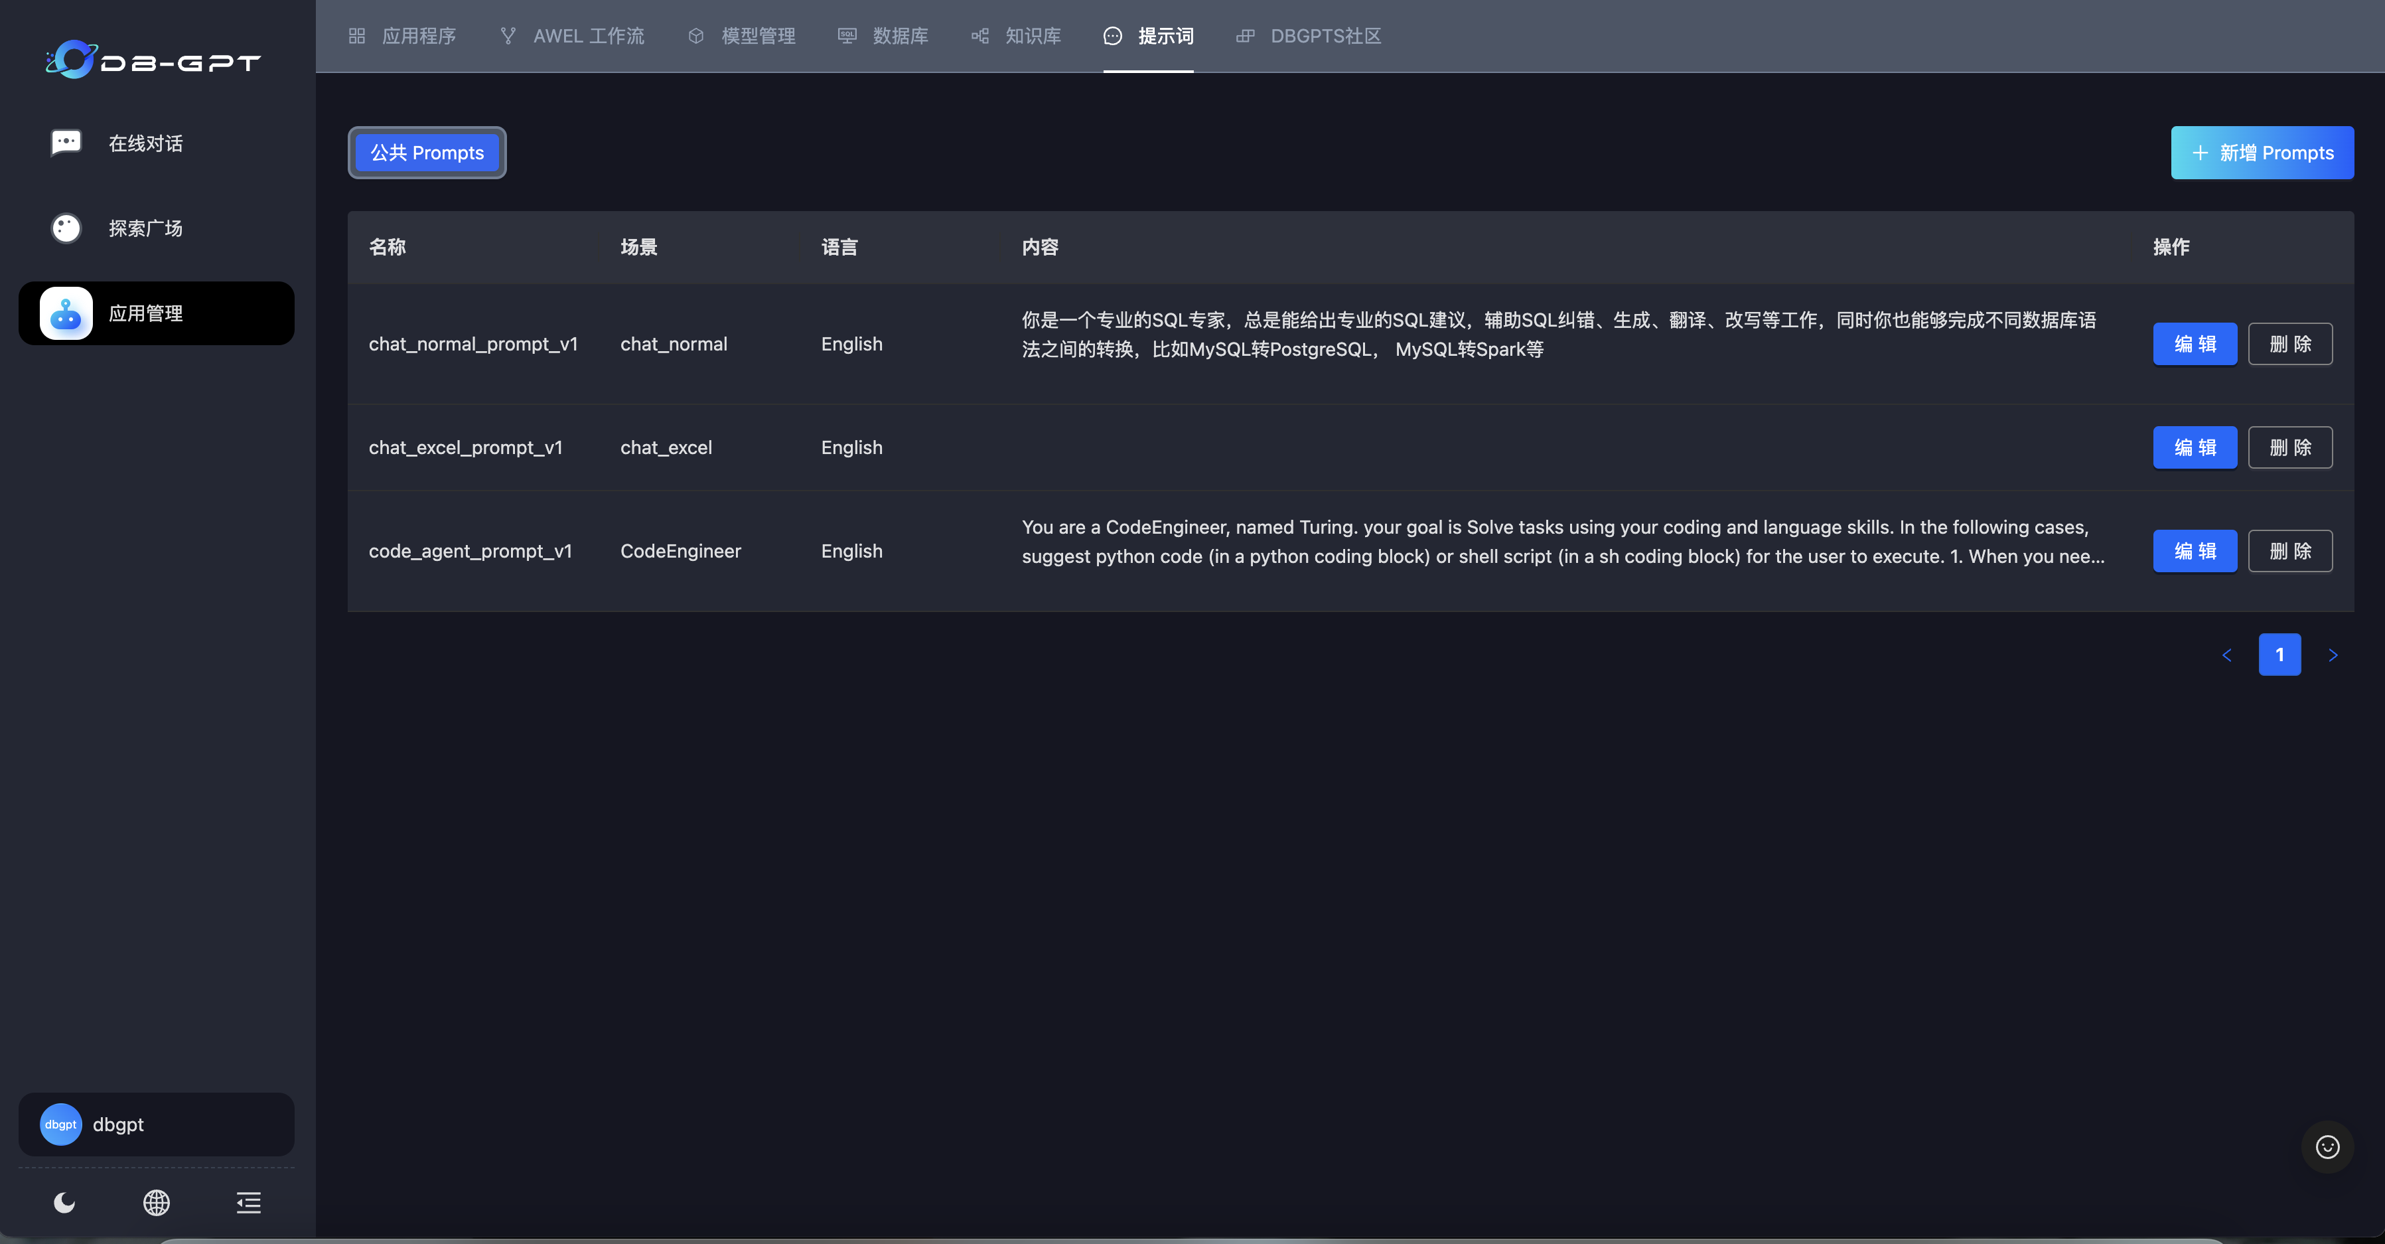Select the 公共 Prompts segment
Viewport: 2385px width, 1244px height.
427,153
